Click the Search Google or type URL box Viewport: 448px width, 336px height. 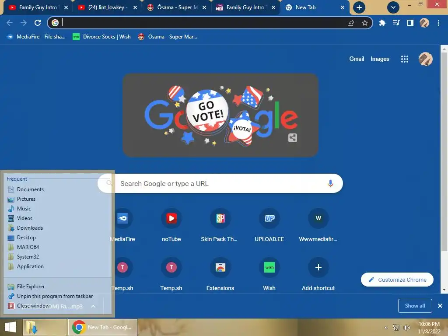pos(220,183)
